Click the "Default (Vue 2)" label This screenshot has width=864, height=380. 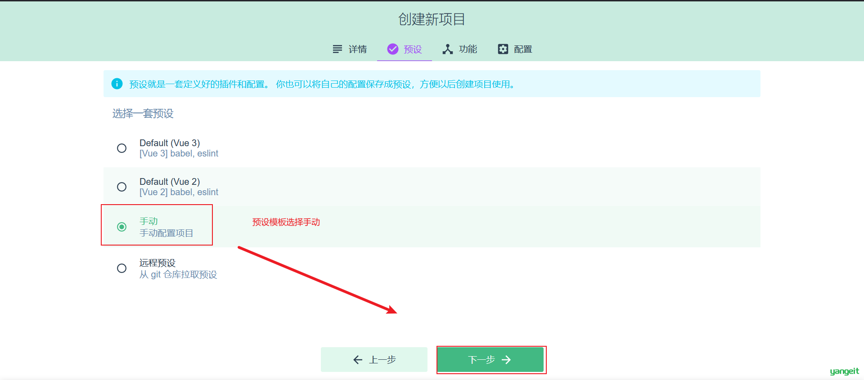point(170,182)
